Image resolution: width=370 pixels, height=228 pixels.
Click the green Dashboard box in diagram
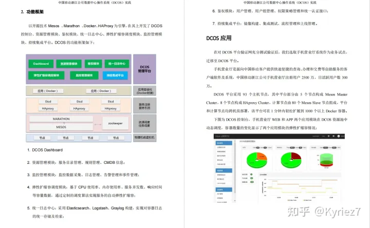tap(41, 64)
